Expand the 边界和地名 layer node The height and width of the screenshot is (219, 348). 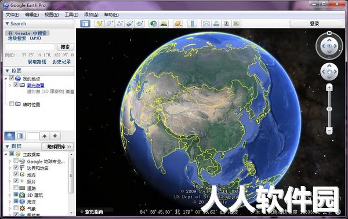tap(10, 168)
